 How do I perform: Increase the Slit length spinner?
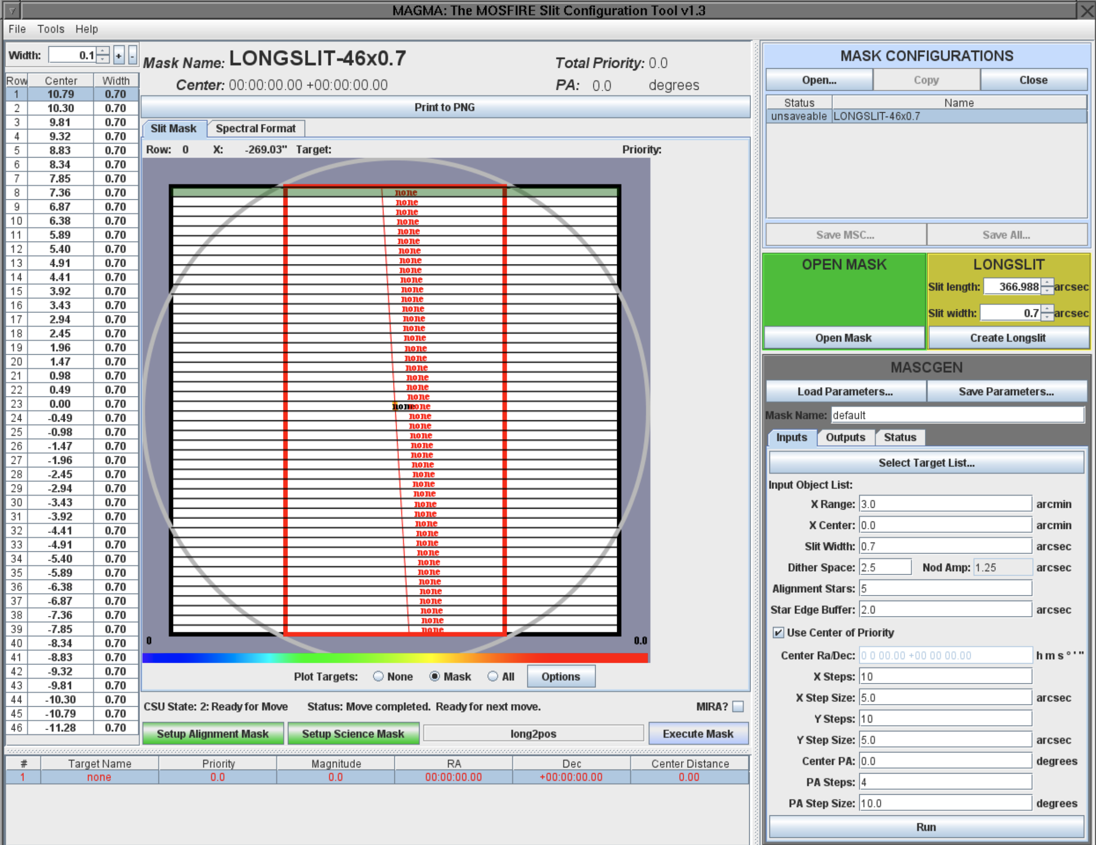(1047, 282)
